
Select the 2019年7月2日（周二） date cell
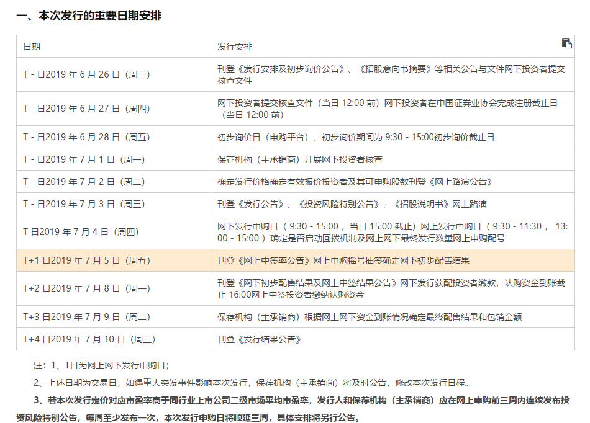pyautogui.click(x=84, y=182)
